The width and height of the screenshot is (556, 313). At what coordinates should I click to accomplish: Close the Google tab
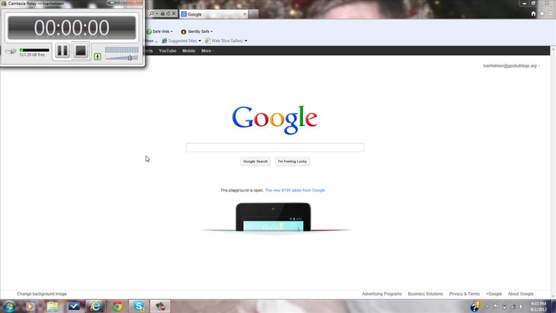pos(245,14)
